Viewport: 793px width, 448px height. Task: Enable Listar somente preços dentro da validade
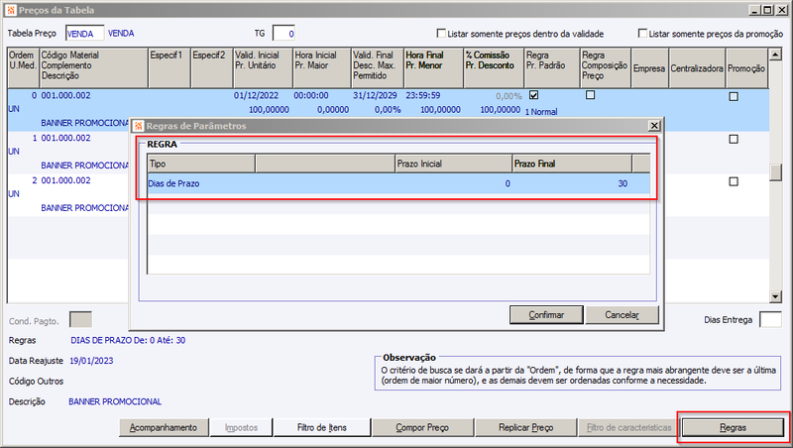[441, 33]
